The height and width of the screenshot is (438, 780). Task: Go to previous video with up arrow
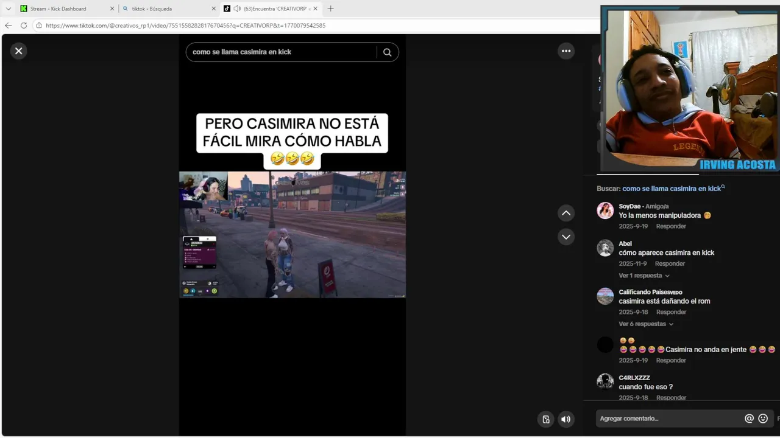coord(566,213)
